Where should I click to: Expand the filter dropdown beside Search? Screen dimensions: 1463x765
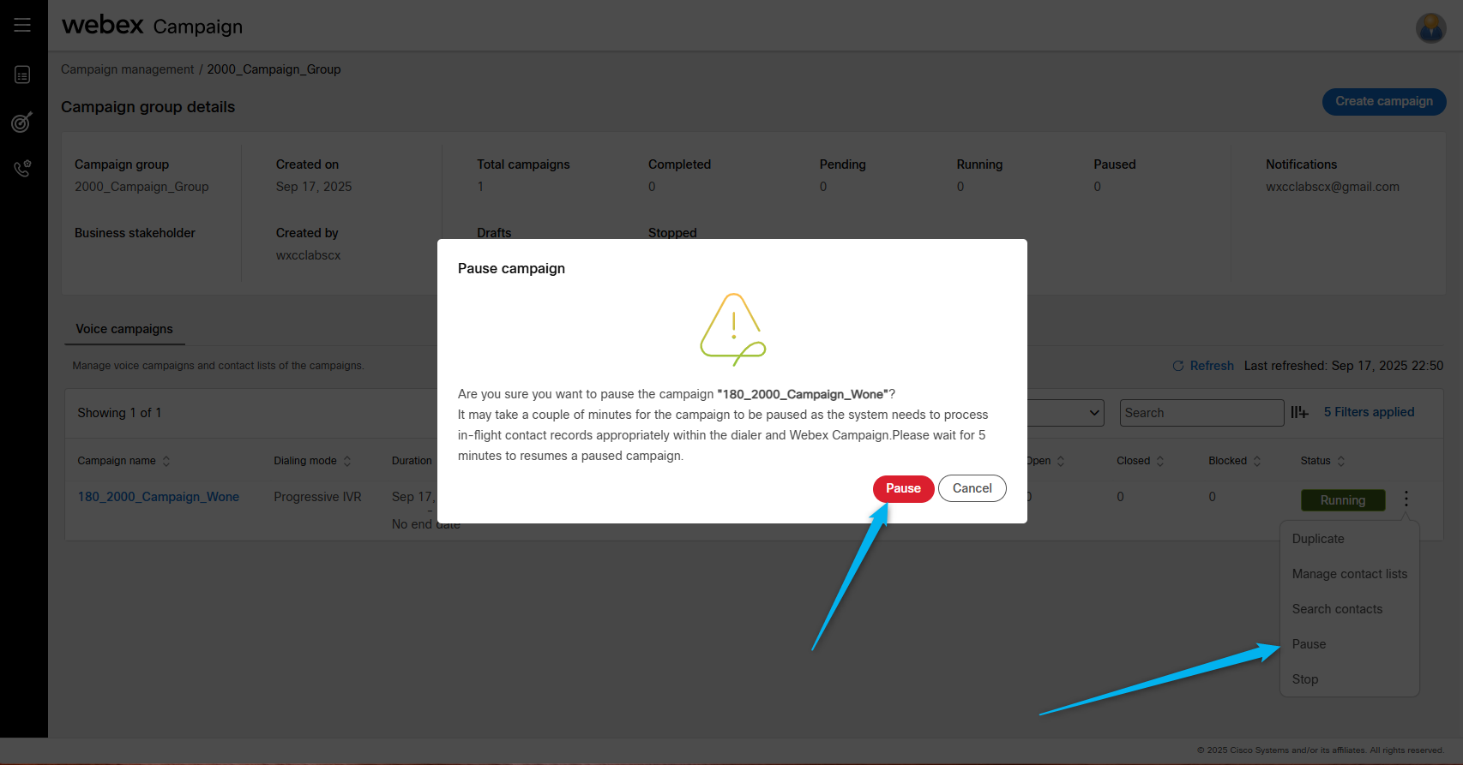pos(1093,413)
